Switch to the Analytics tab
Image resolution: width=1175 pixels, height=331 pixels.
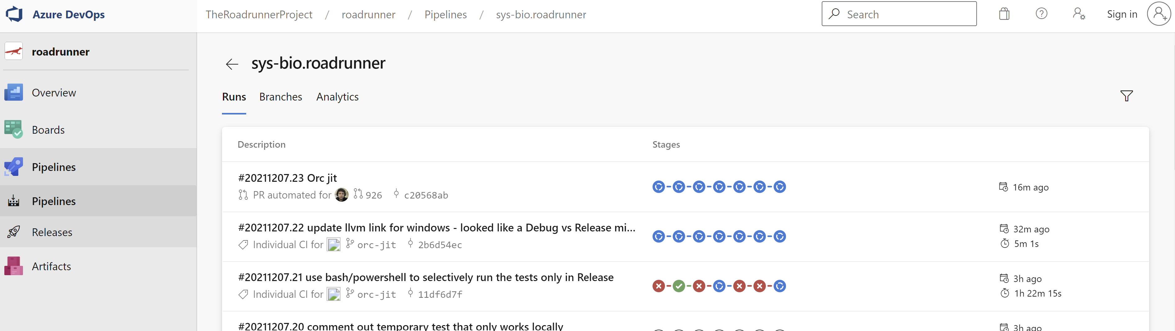(337, 97)
